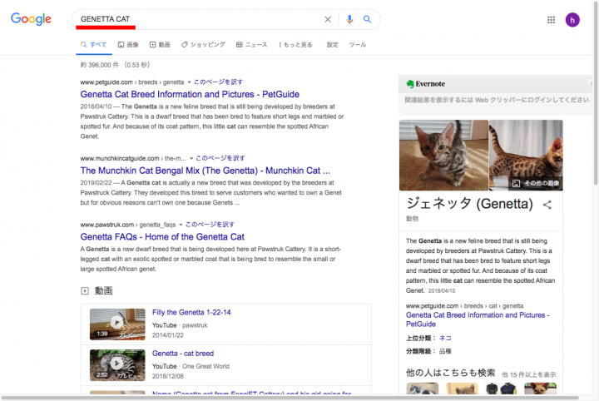Switch to the 動画 tab
Viewport: 599px width, 401px height.
point(160,45)
